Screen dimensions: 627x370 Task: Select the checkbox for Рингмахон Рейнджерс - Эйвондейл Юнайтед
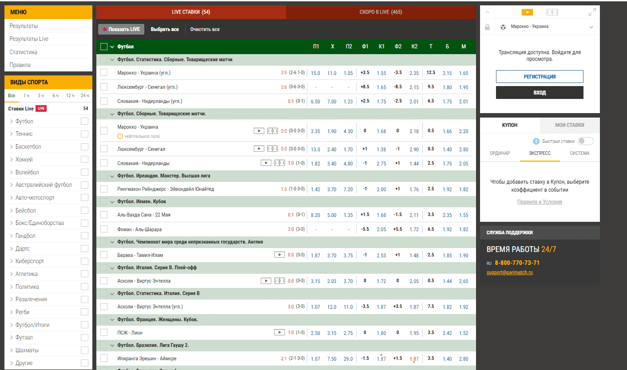point(104,189)
